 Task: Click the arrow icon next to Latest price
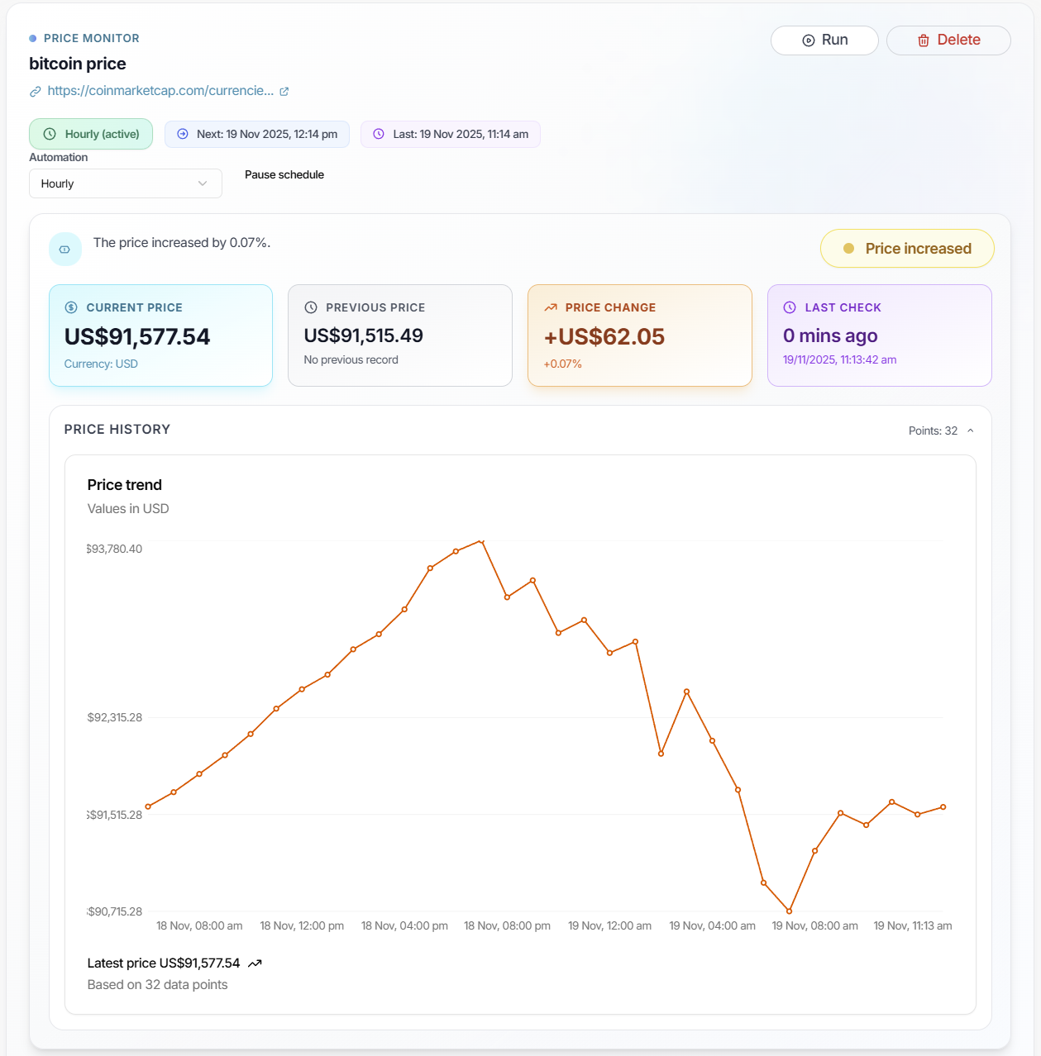click(x=254, y=963)
